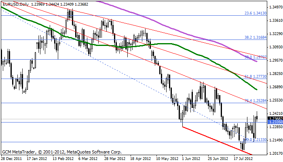This screenshot has height=162, width=283.
Task: Select the 1.29570 price axis value
Action: click(x=276, y=60)
